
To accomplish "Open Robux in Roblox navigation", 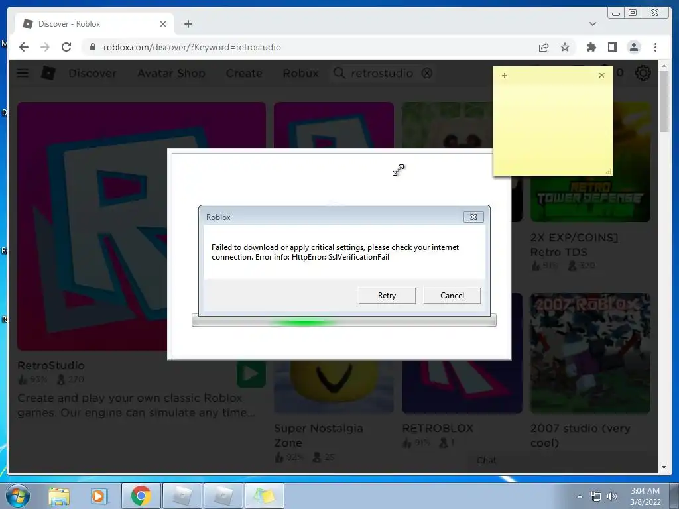I will [300, 73].
